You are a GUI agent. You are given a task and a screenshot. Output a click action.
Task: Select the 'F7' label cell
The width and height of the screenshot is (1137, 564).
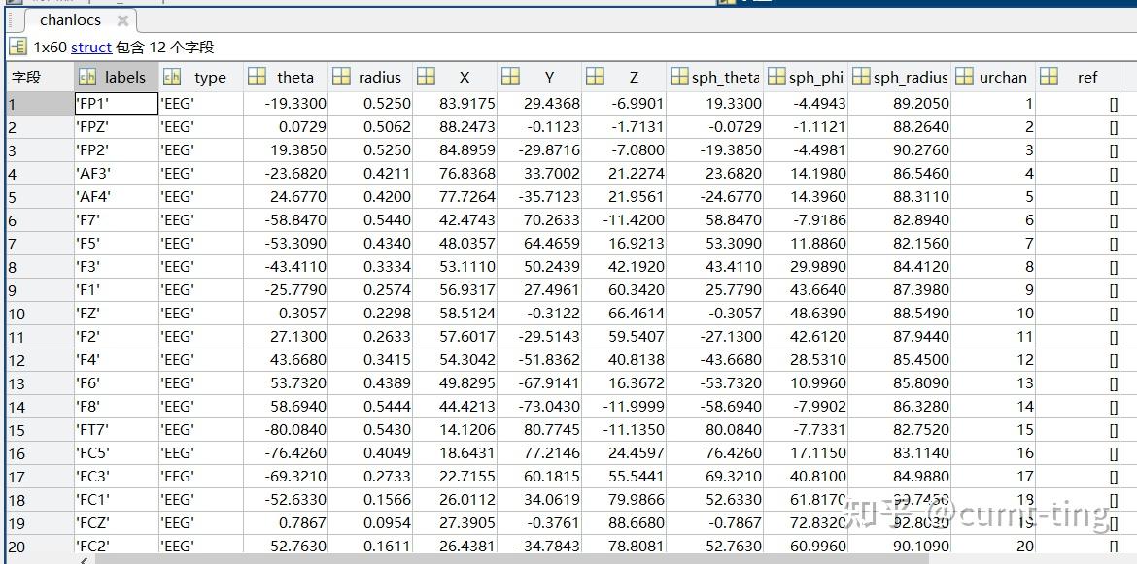[116, 220]
